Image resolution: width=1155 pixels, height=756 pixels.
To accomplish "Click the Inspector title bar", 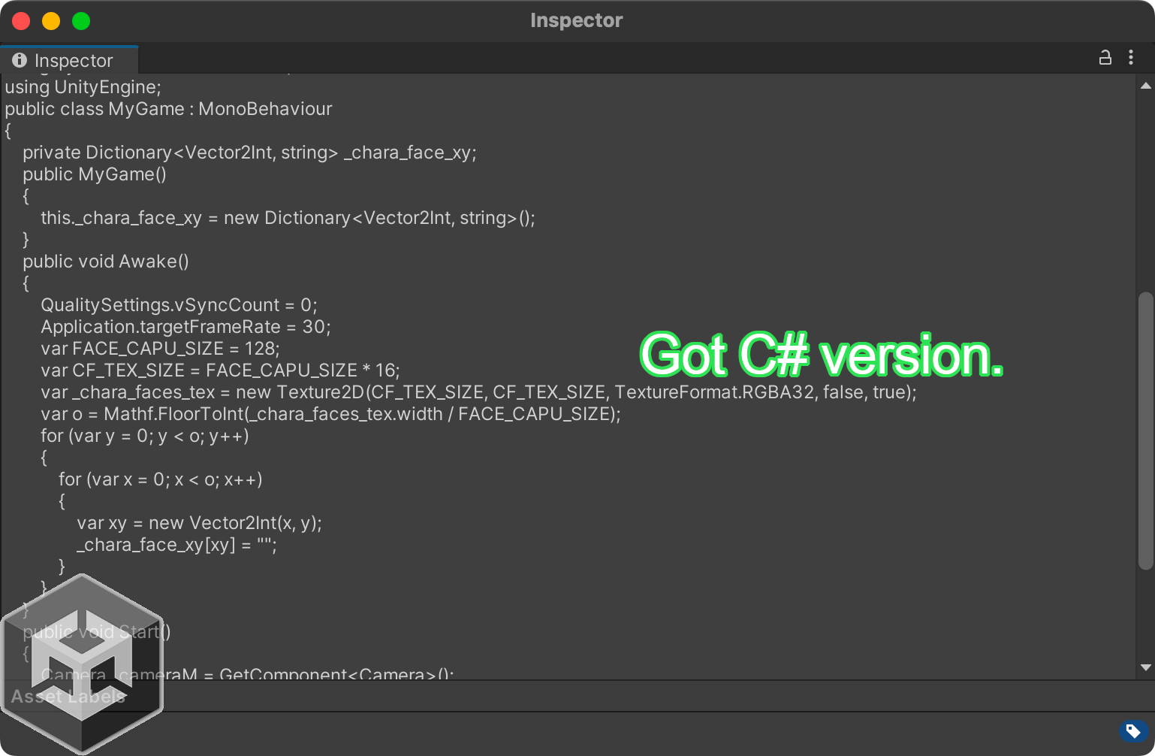I will coord(576,20).
